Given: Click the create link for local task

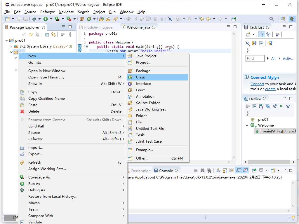Looking at the screenshot, I should pos(270,89).
